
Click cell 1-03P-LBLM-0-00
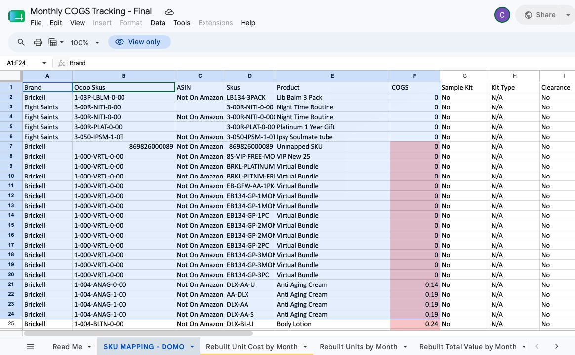click(123, 97)
